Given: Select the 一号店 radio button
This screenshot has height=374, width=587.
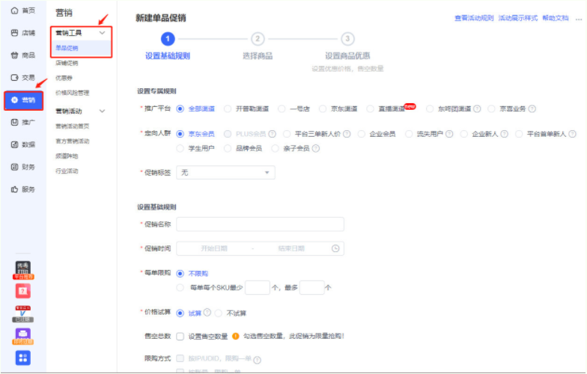Looking at the screenshot, I should (282, 109).
